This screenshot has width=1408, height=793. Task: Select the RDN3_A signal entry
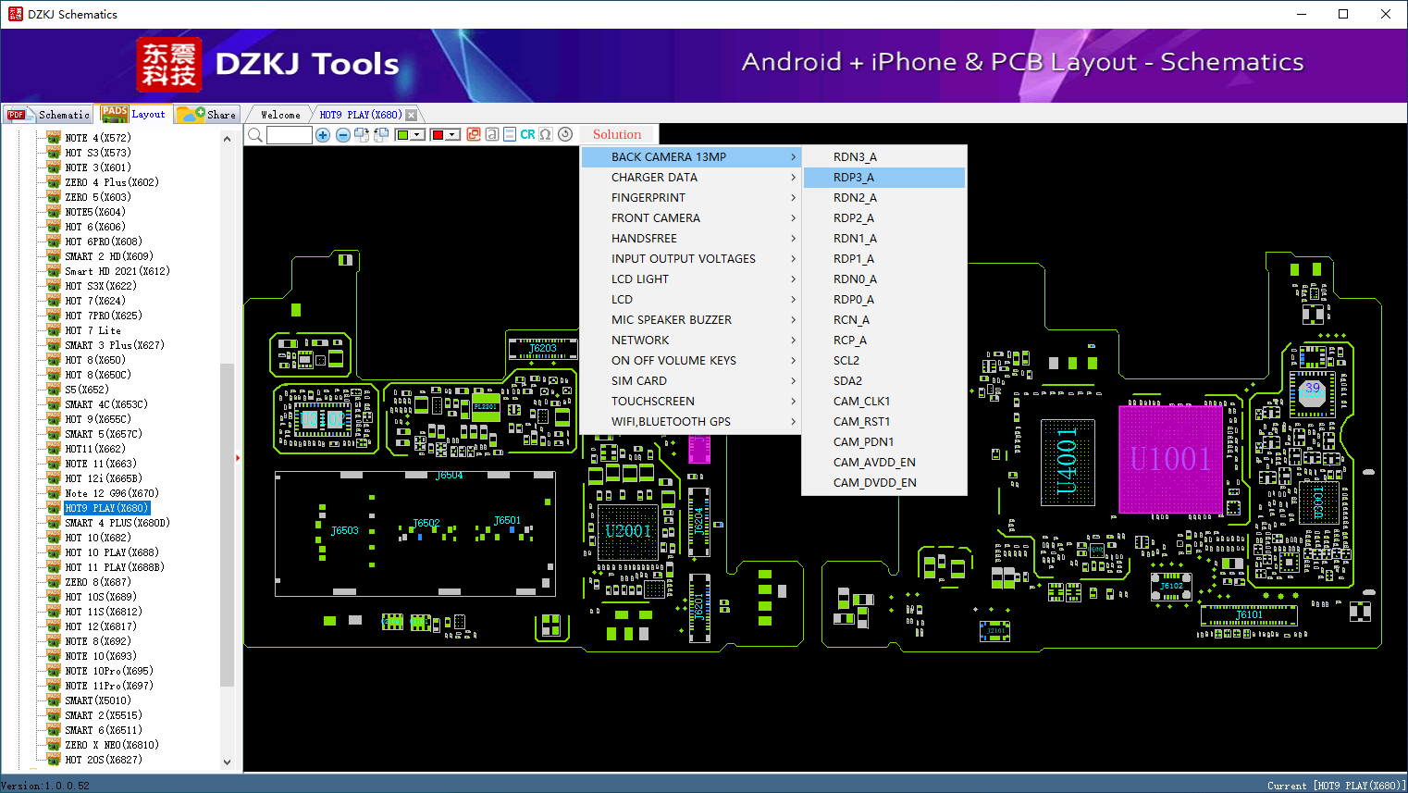coord(884,157)
